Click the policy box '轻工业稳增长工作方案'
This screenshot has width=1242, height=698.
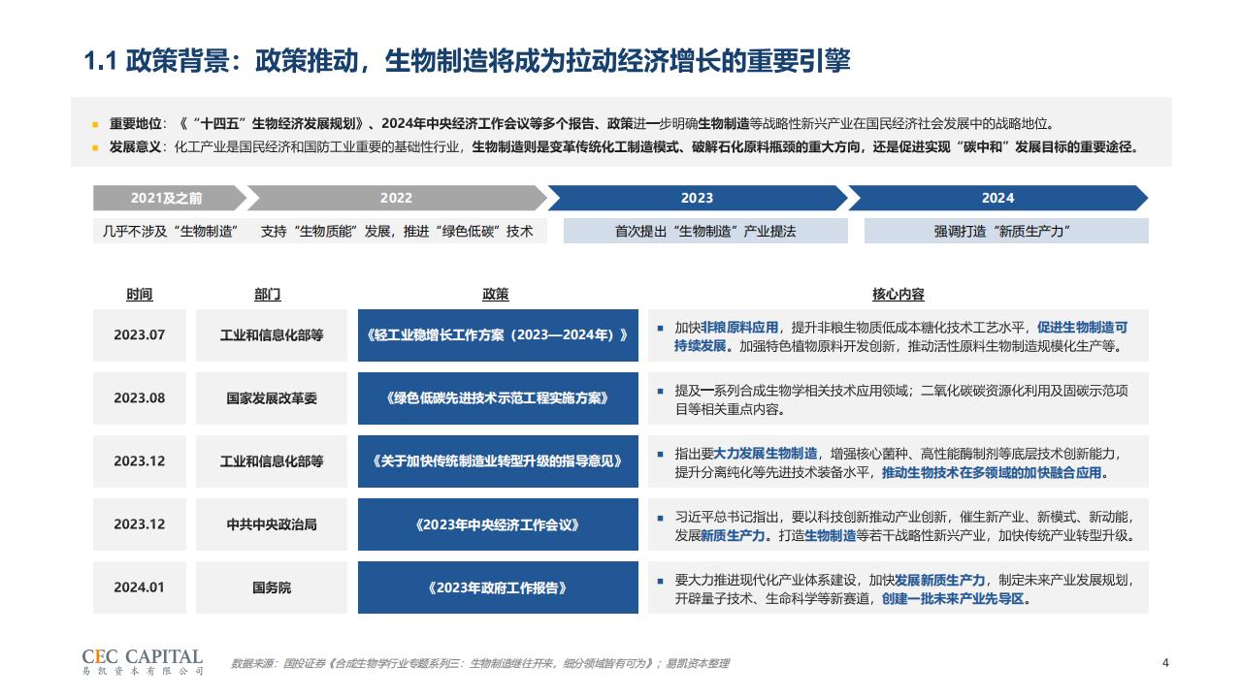click(498, 335)
